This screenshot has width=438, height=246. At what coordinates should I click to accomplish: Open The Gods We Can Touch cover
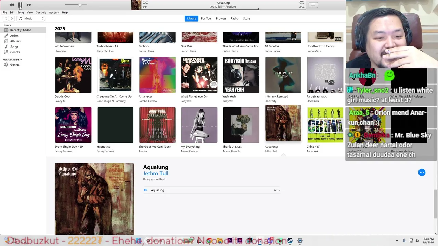157,125
